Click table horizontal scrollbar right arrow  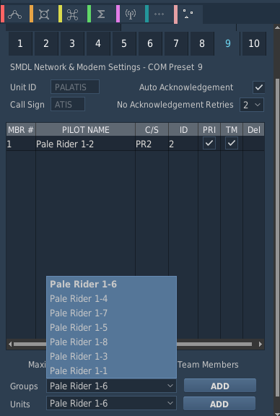pyautogui.click(x=261, y=344)
